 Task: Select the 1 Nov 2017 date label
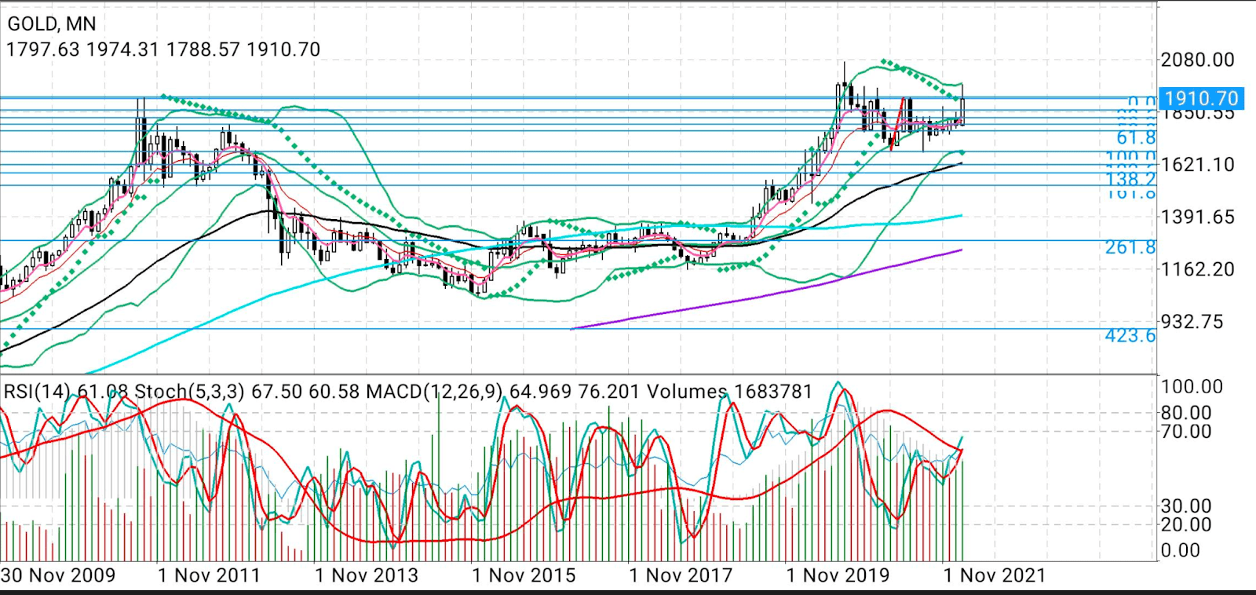[681, 575]
